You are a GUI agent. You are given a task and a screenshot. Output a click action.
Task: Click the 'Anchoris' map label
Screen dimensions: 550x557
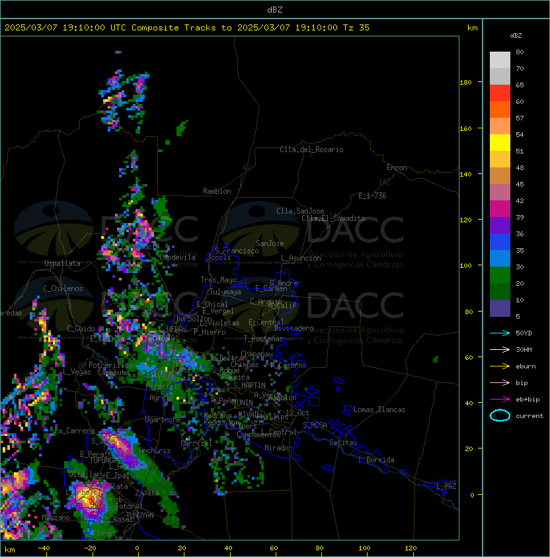coord(155,450)
